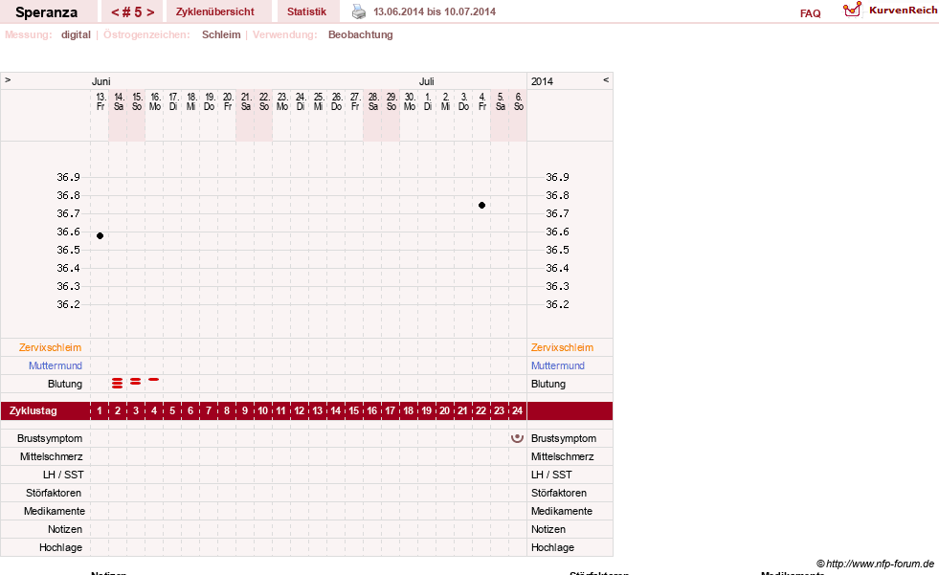Click the 'Beobachtung' Verwendung value

point(361,34)
